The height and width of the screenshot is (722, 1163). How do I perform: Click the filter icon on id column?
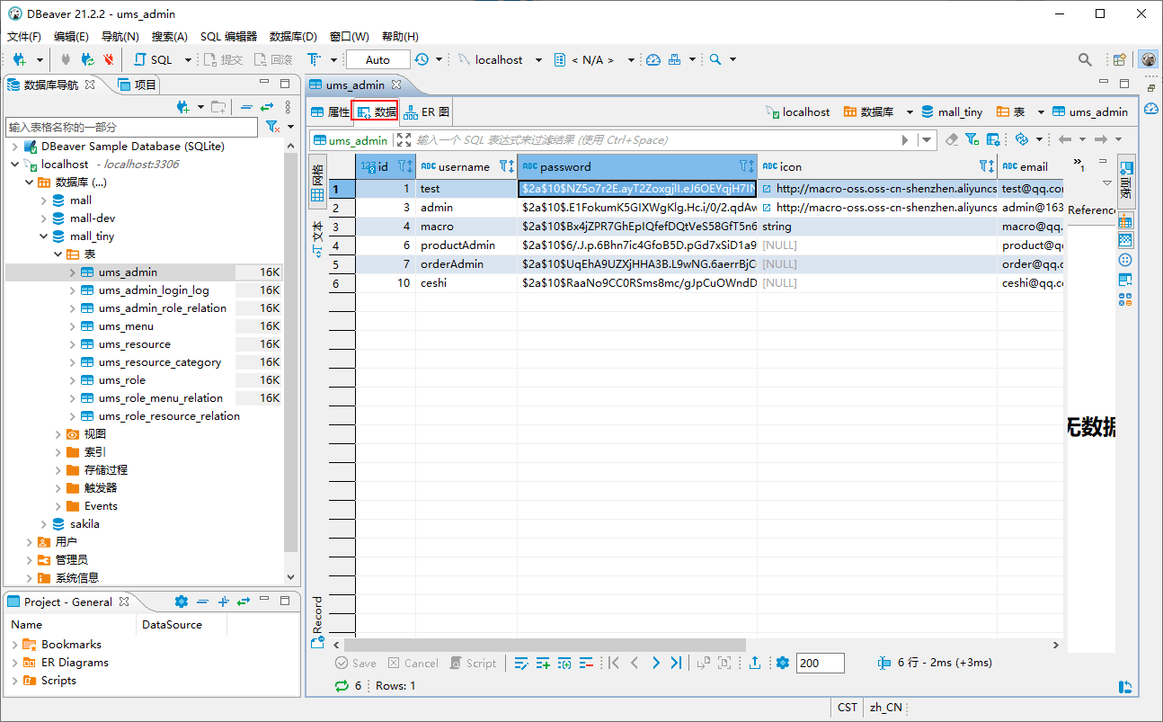pyautogui.click(x=404, y=166)
